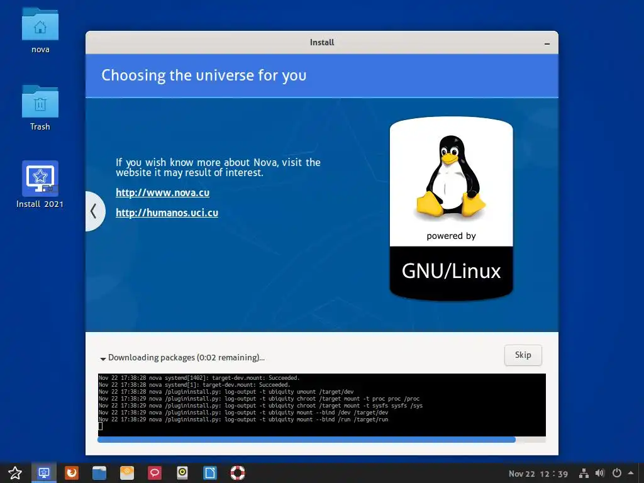Click the volume speaker tray icon
This screenshot has width=644, height=483.
coord(599,473)
